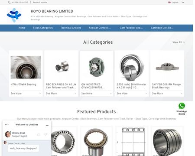Rate the support agent thumbs down

(x=45, y=134)
